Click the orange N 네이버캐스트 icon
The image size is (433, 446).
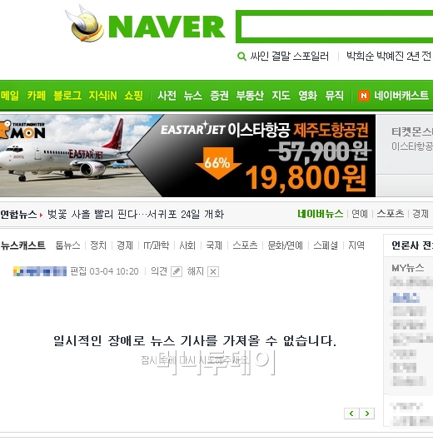click(x=364, y=96)
